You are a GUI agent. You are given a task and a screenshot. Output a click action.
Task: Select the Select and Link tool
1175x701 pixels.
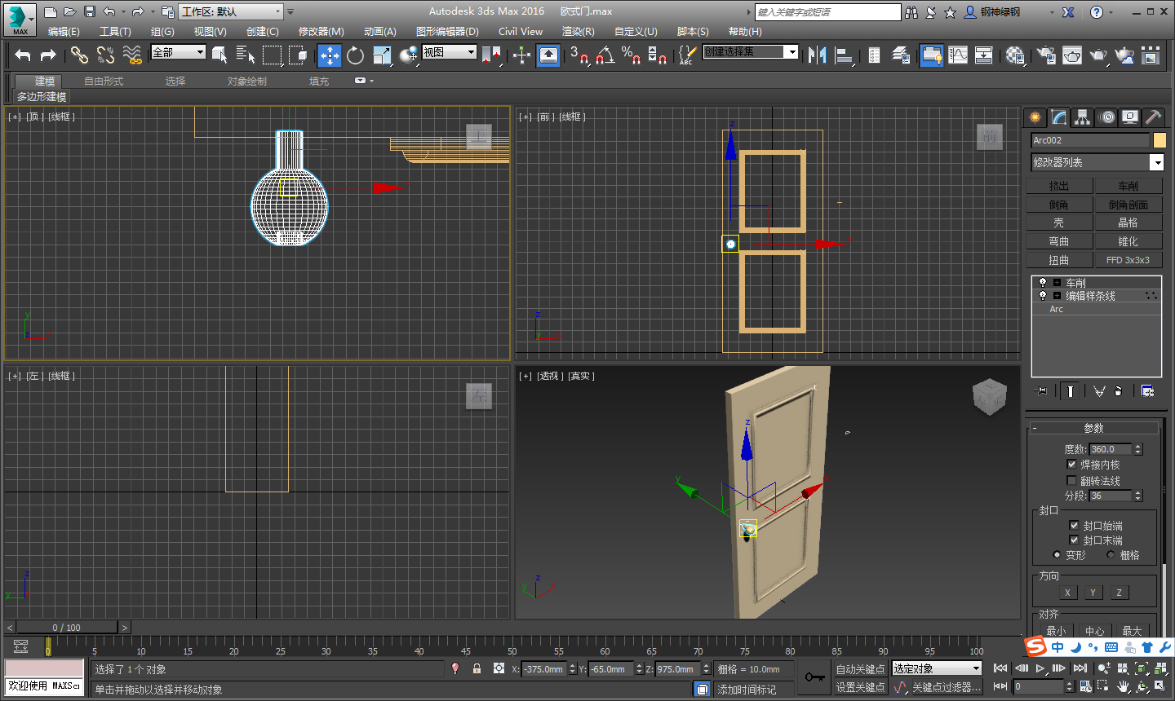tap(79, 55)
